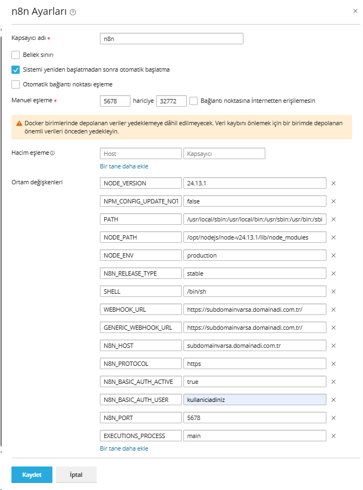Uncheck automatic start after system restart
363x490 pixels.
click(16, 70)
